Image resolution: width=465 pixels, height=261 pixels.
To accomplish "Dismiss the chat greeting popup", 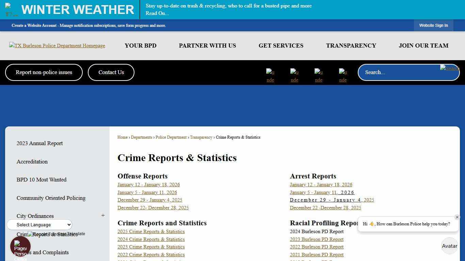I will coord(457,217).
